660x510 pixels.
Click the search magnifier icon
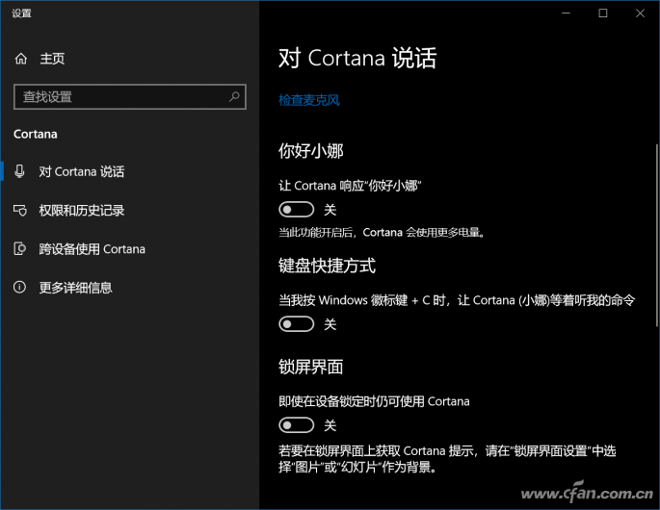click(x=234, y=96)
